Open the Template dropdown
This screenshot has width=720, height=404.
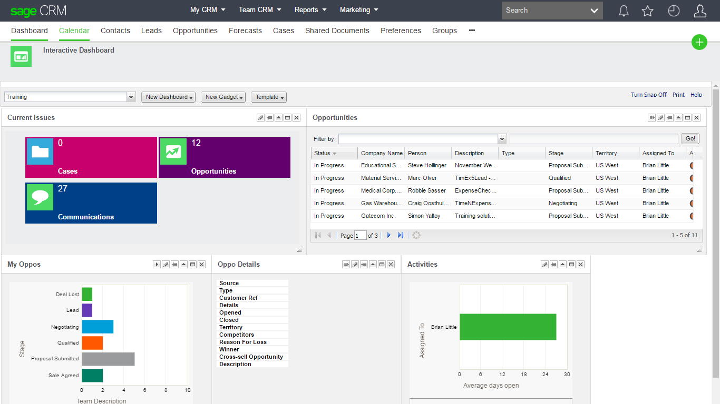tap(268, 97)
